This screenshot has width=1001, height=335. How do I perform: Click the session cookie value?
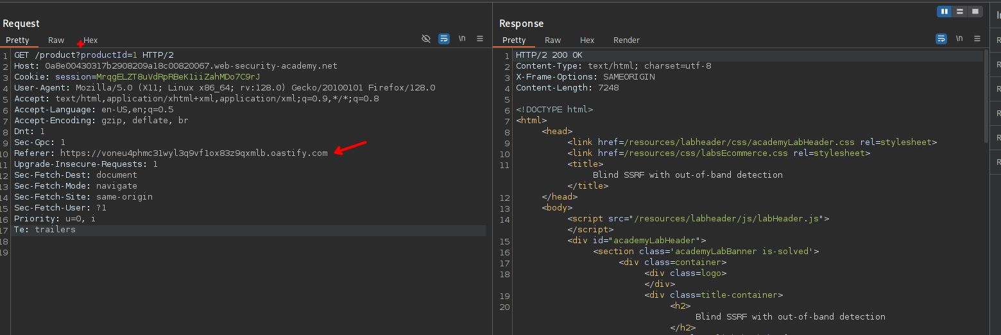coord(178,77)
